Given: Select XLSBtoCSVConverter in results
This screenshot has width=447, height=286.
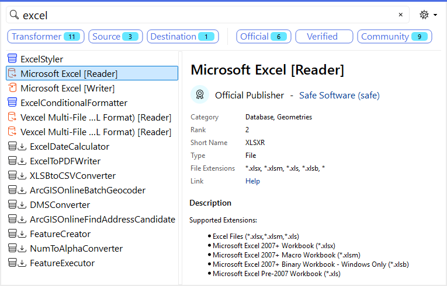Looking at the screenshot, I should 92,176.
